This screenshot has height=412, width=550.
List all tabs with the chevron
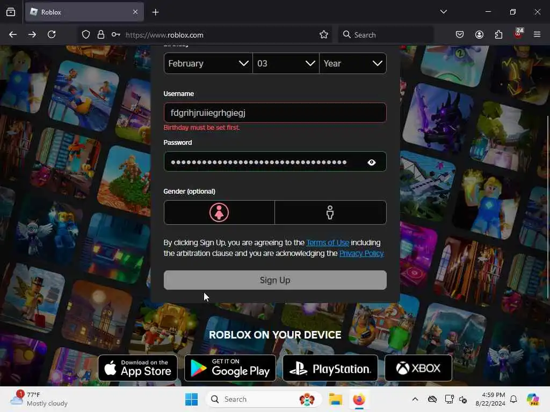[x=443, y=12]
